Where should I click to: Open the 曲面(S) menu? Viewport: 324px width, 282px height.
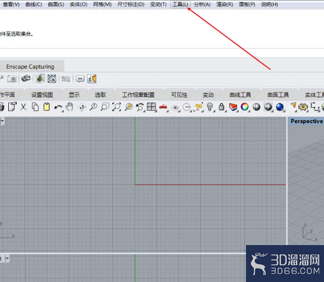[56, 4]
